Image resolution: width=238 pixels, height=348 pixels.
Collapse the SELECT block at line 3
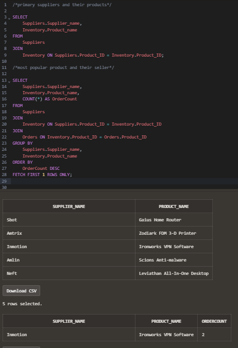[9, 18]
